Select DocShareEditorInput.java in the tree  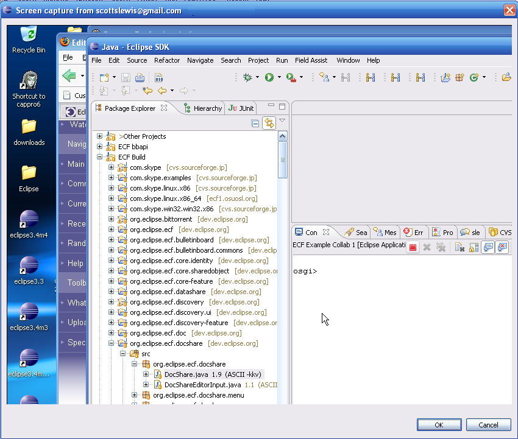(202, 385)
